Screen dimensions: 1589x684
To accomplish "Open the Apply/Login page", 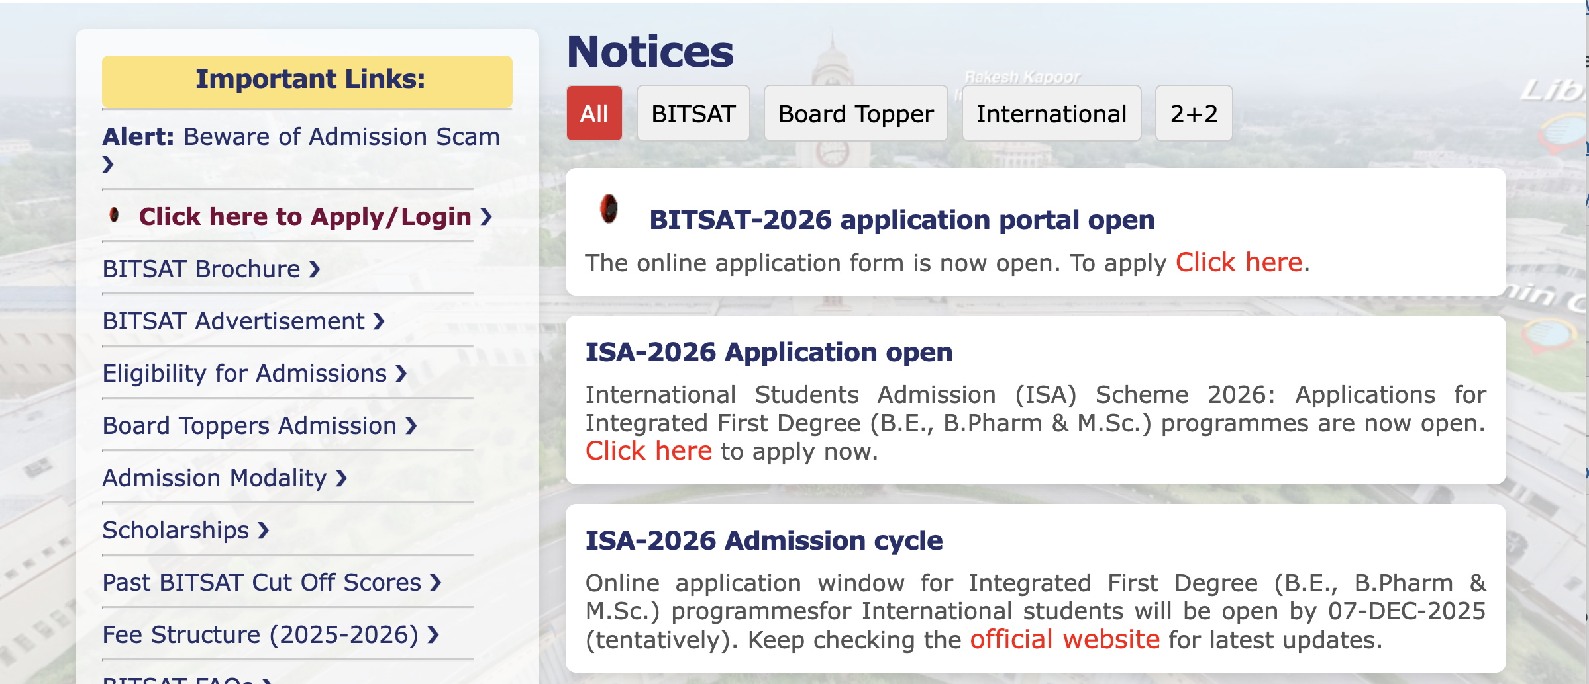I will point(305,216).
